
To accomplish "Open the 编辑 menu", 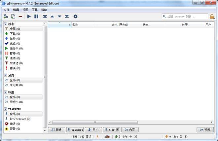I will tap(16, 10).
